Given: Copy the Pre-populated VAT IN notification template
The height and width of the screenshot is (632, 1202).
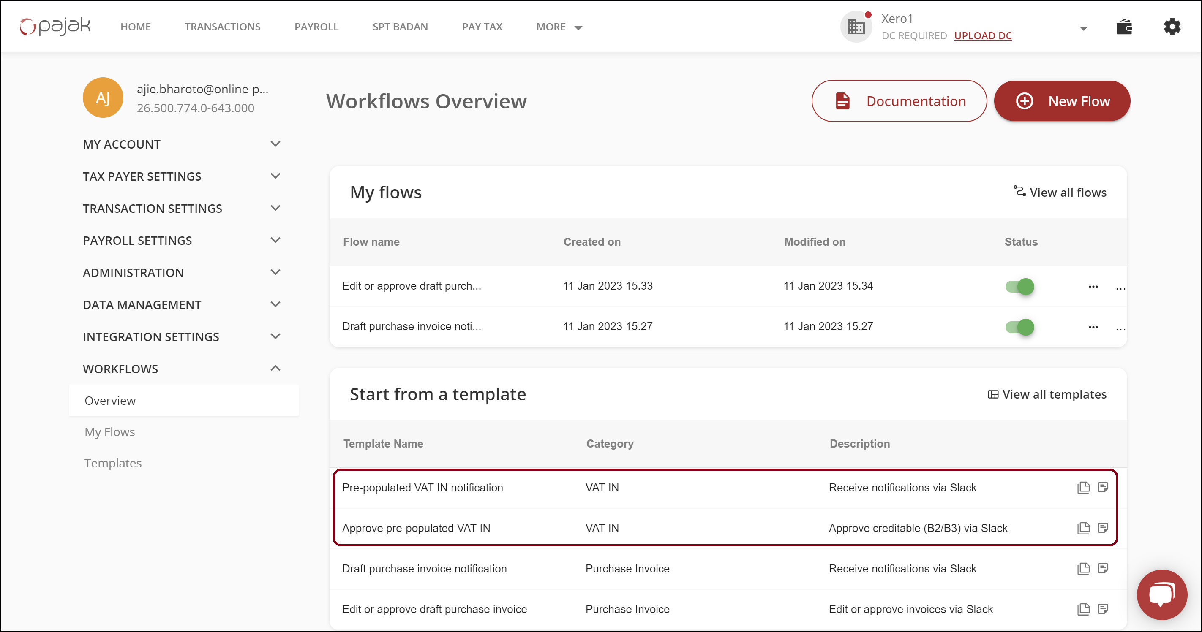Looking at the screenshot, I should pos(1083,488).
